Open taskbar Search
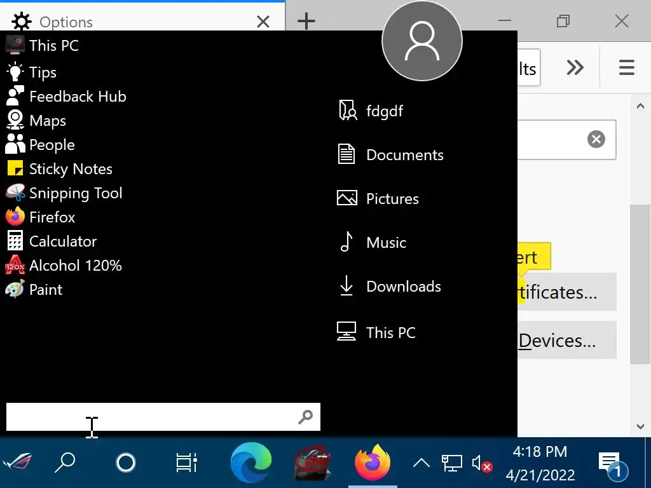 (65, 462)
